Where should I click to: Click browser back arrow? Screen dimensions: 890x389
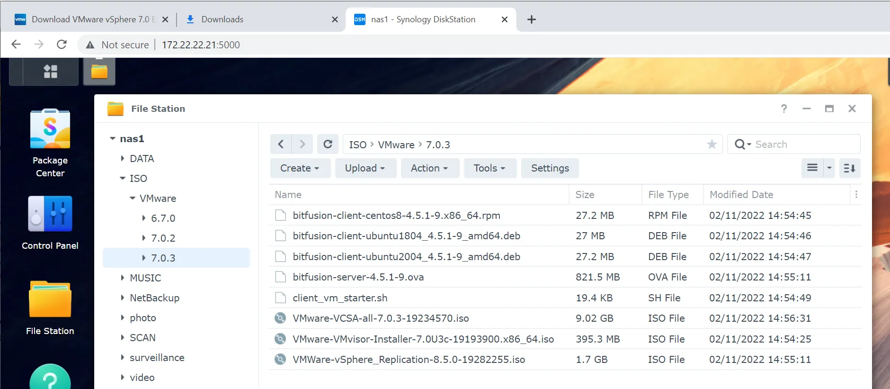[16, 45]
